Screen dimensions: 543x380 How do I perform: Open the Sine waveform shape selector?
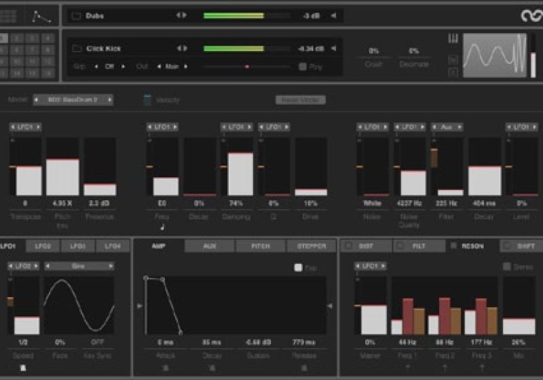tap(79, 266)
